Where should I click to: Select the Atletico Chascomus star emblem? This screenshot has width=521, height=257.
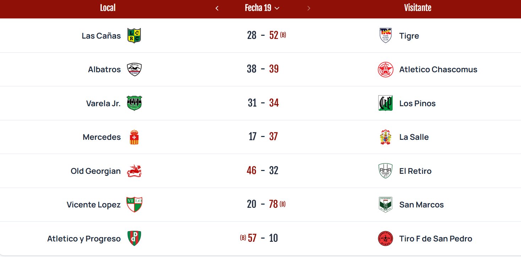[385, 69]
